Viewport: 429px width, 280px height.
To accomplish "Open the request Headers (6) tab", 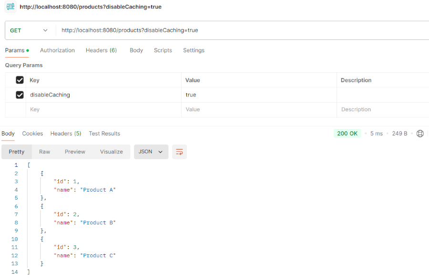I will pos(101,50).
